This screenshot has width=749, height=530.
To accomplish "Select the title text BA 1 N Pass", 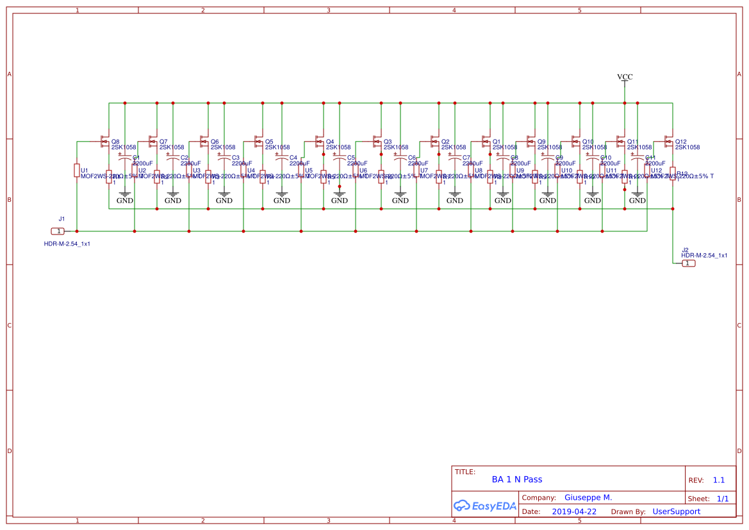I will coord(516,479).
